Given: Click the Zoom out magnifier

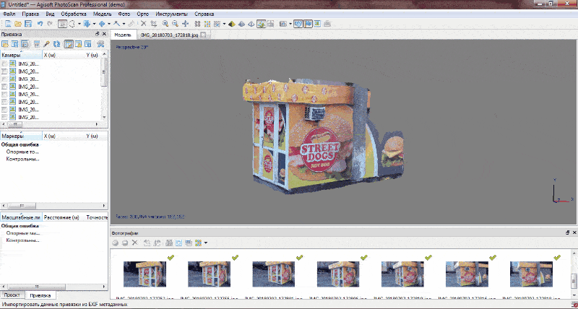Looking at the screenshot, I should (175, 24).
